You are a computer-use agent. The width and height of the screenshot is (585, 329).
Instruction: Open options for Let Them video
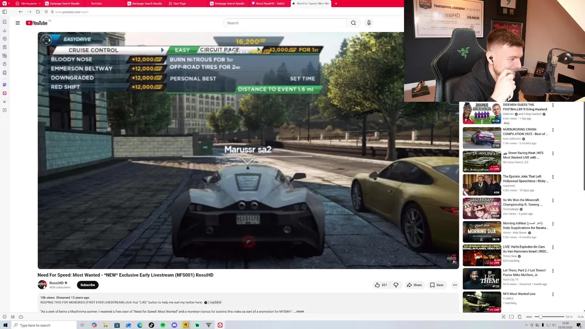tap(553, 271)
